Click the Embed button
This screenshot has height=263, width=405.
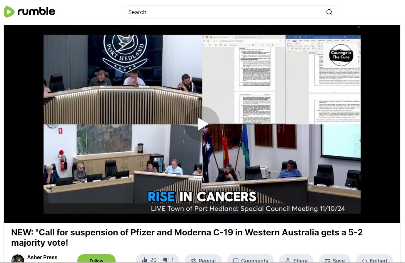[x=374, y=259]
